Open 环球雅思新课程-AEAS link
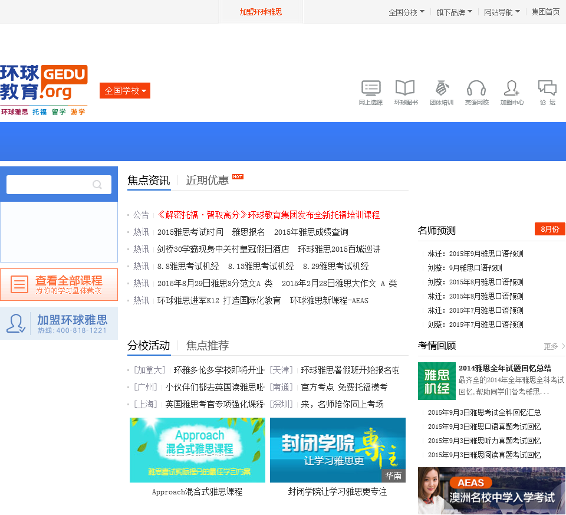 coord(329,300)
